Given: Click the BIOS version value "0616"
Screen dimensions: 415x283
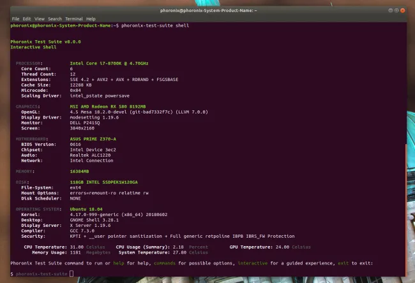Looking at the screenshot, I should coord(75,144).
